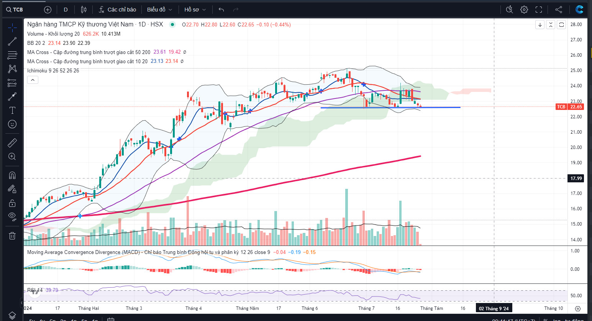
Task: Expand the Hồ sơ dropdown menu
Action: click(x=195, y=10)
